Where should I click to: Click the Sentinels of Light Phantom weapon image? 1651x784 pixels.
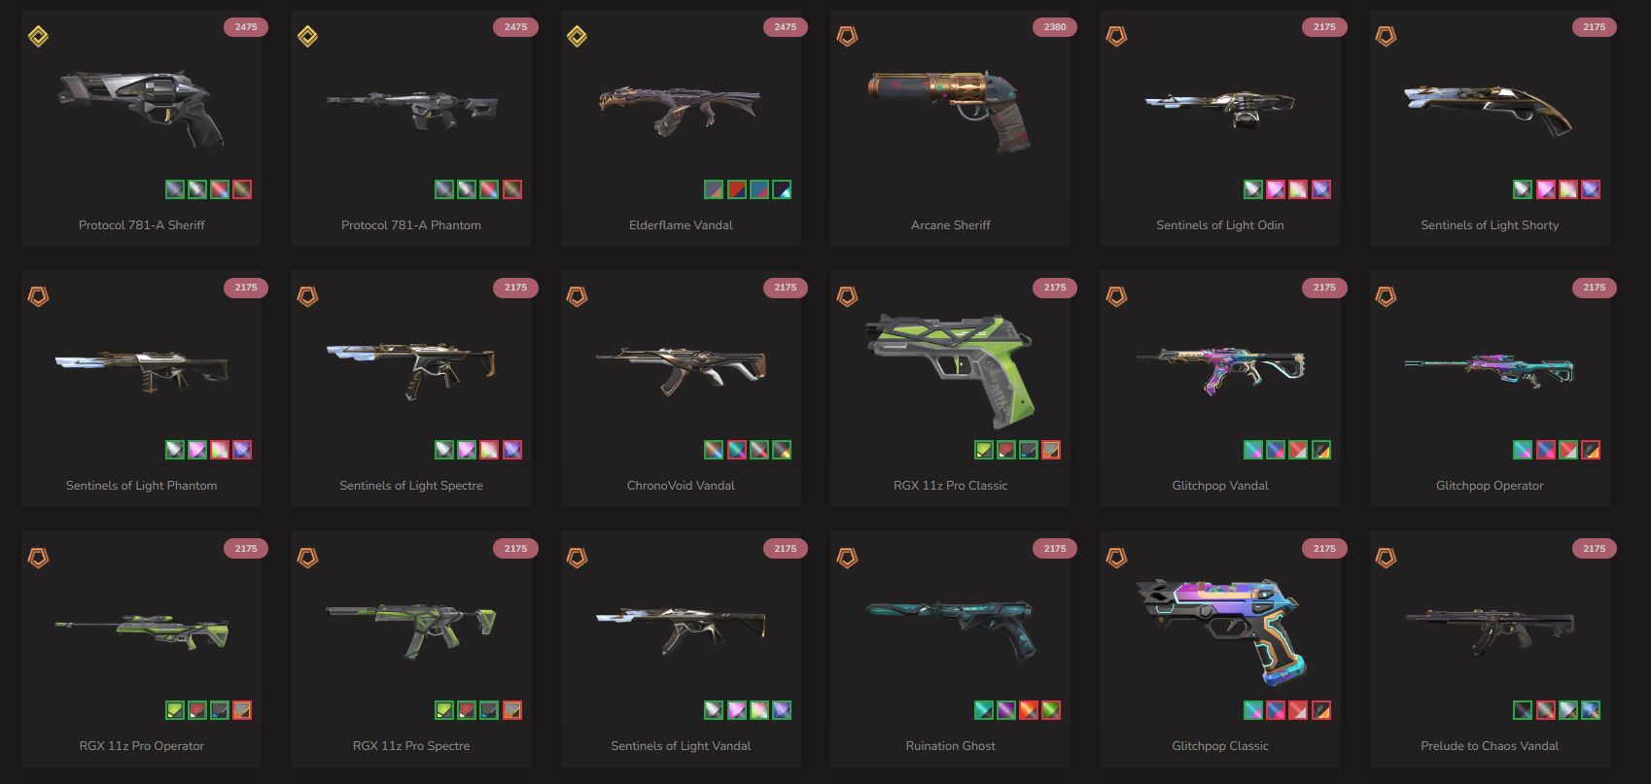(x=142, y=370)
